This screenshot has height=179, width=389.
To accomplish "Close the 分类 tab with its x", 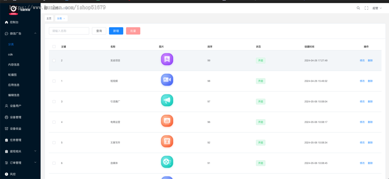I will point(64,19).
